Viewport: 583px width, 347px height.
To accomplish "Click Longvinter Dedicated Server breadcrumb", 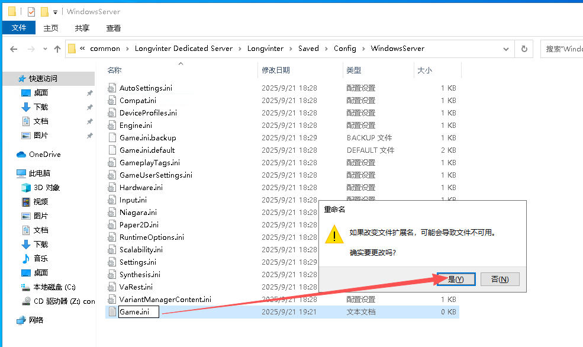I will pyautogui.click(x=183, y=49).
